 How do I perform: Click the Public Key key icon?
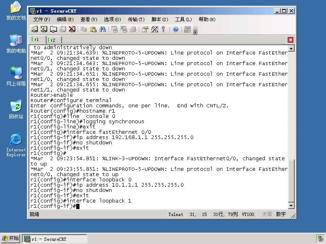(163, 29)
